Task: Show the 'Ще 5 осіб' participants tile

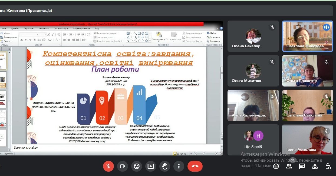Action: click(x=253, y=140)
